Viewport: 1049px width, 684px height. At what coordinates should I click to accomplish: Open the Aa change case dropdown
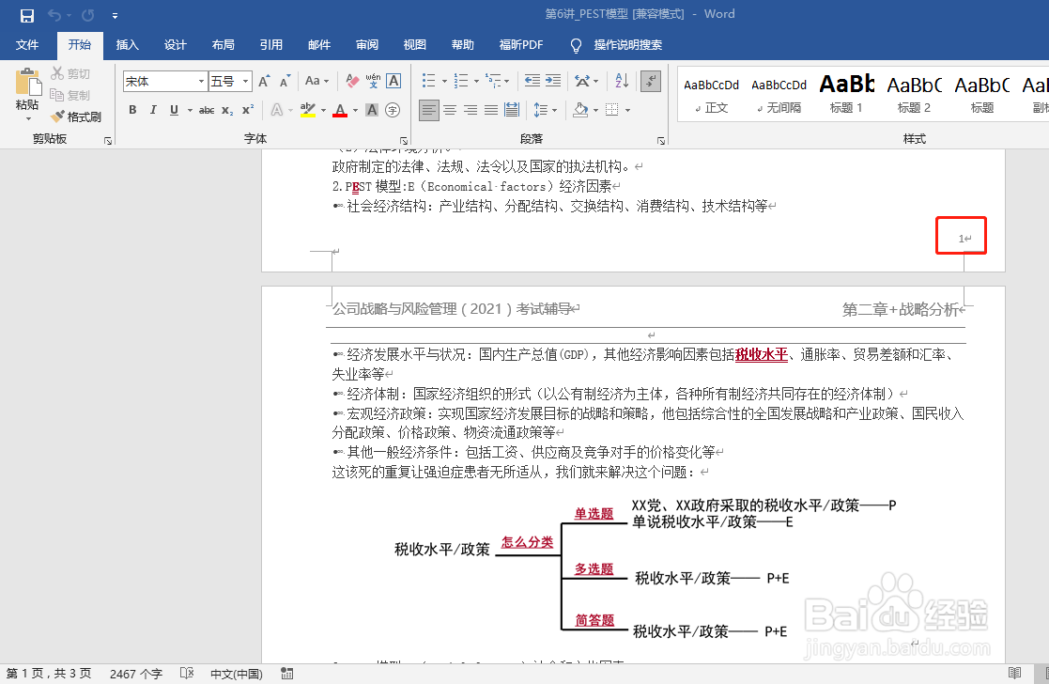point(316,81)
